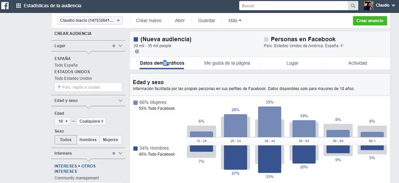Image resolution: width=399 pixels, height=183 pixels.
Task: Click the women 35-44 bar at 35%
Action: [270, 122]
